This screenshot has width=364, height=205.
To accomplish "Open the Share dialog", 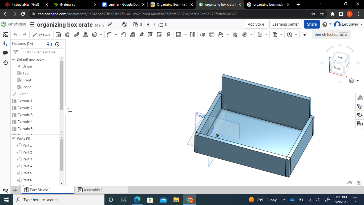I will 312,24.
